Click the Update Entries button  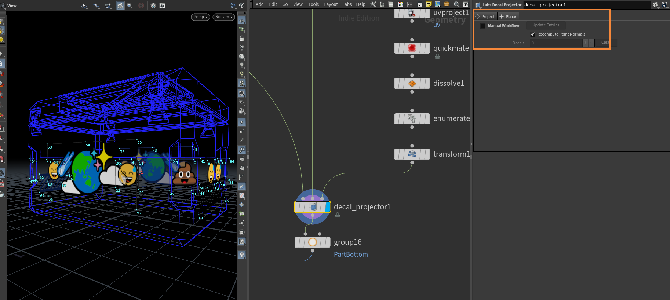pyautogui.click(x=546, y=25)
